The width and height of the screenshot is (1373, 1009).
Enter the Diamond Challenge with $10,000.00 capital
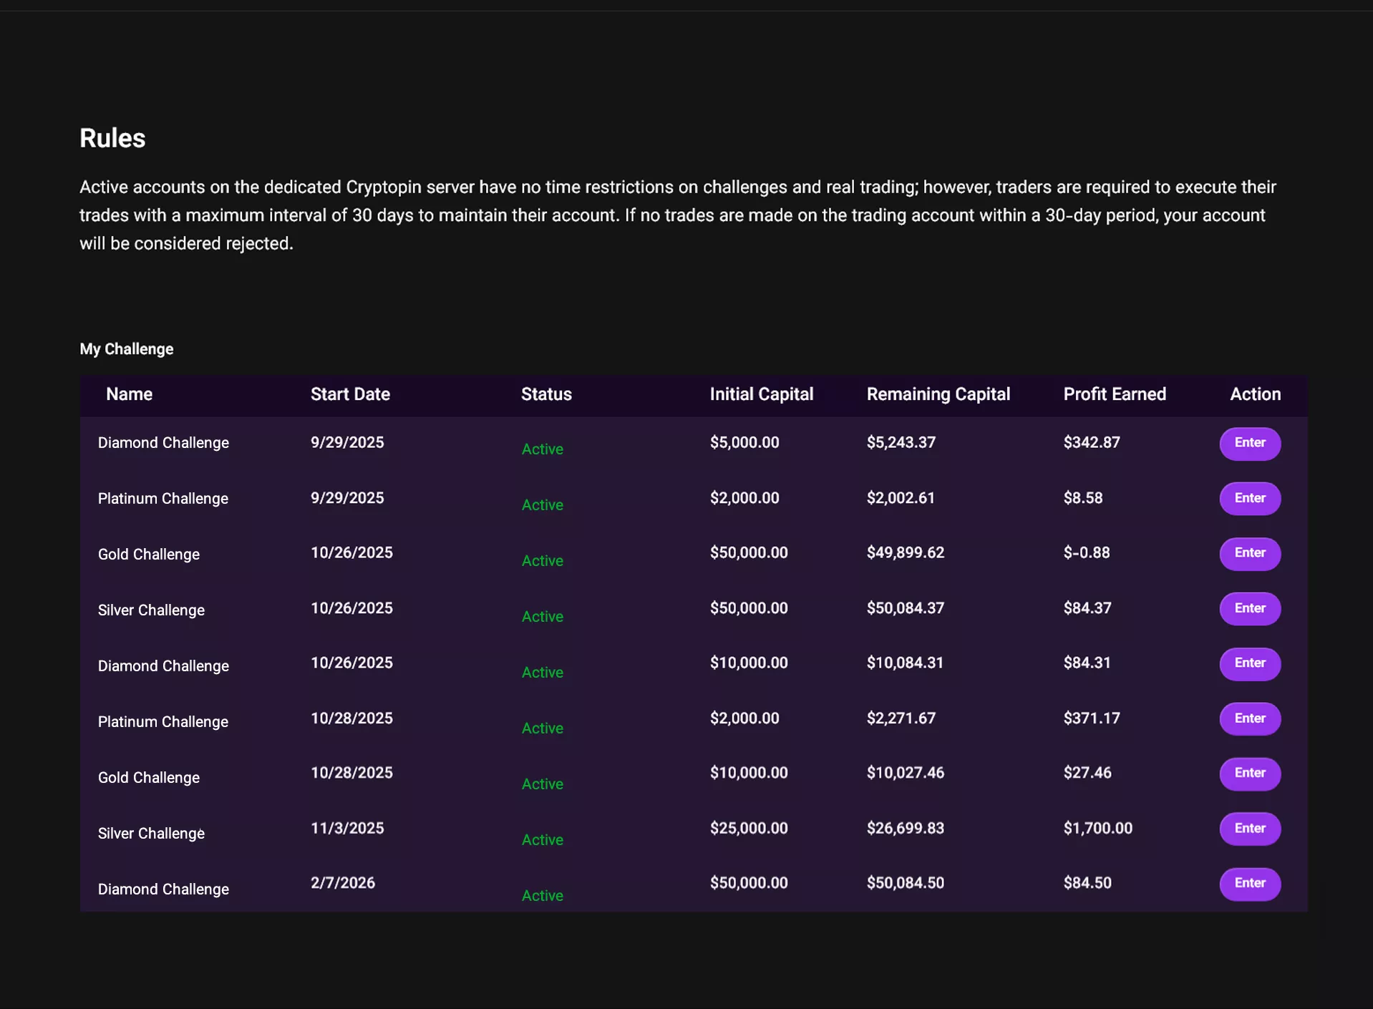click(x=1249, y=663)
